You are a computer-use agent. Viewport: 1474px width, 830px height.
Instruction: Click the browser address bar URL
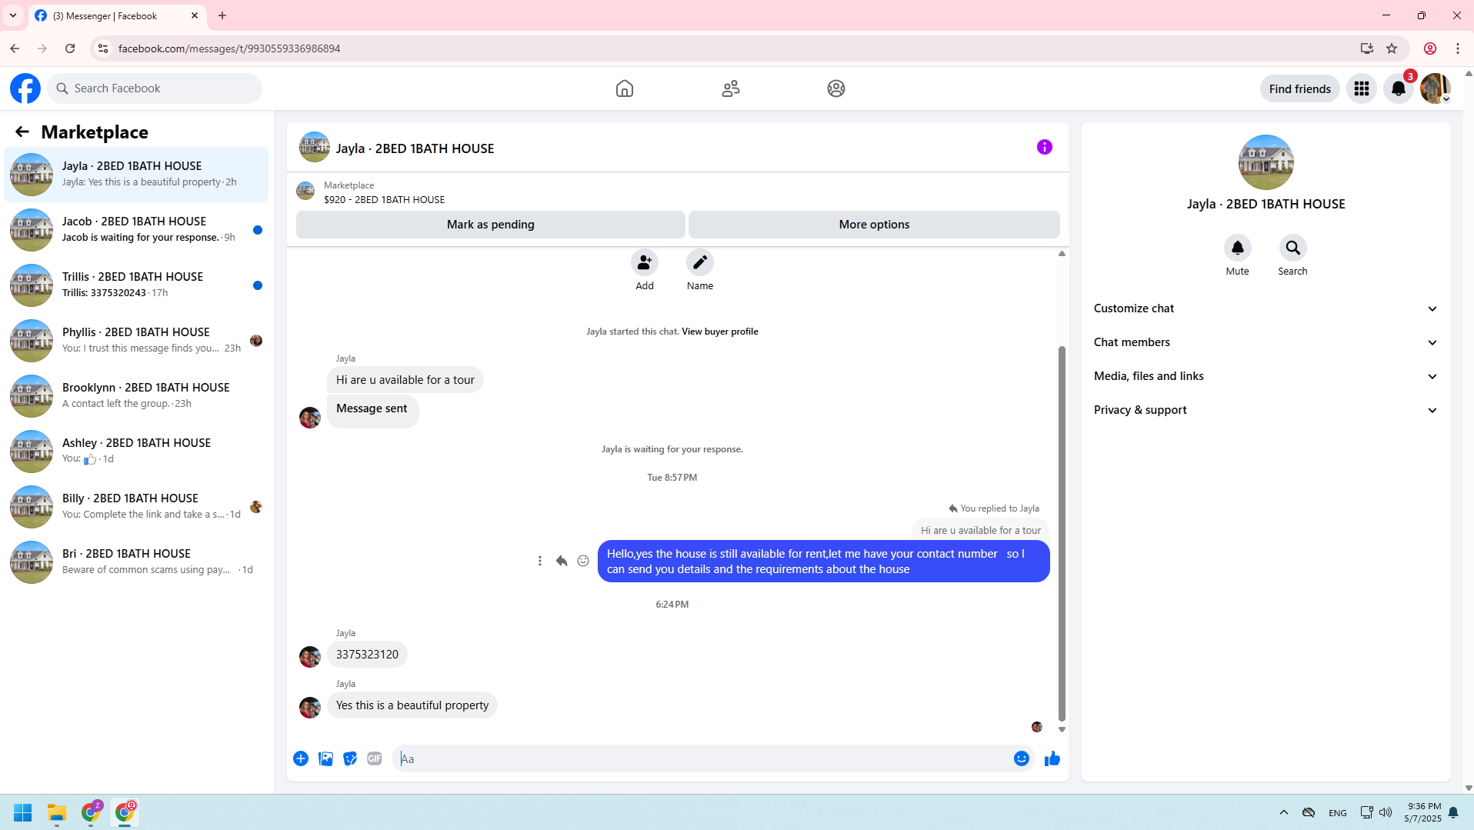tap(229, 48)
